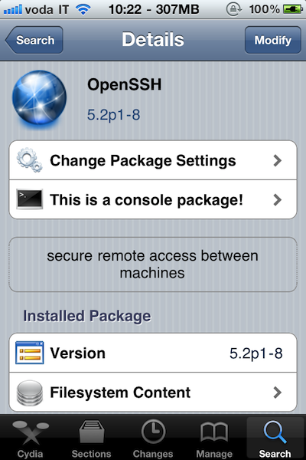Click the Version list icon
Viewport: 306px width, 460px height.
tap(30, 353)
